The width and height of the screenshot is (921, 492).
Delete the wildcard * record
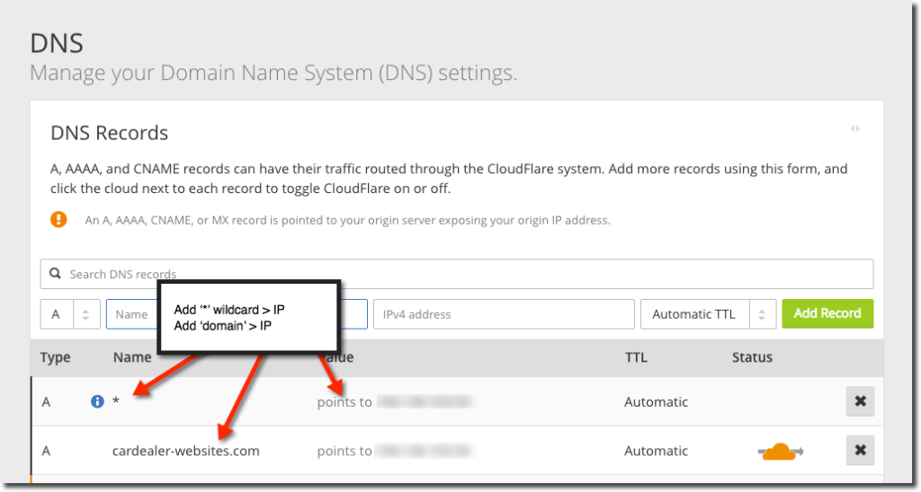coord(860,401)
